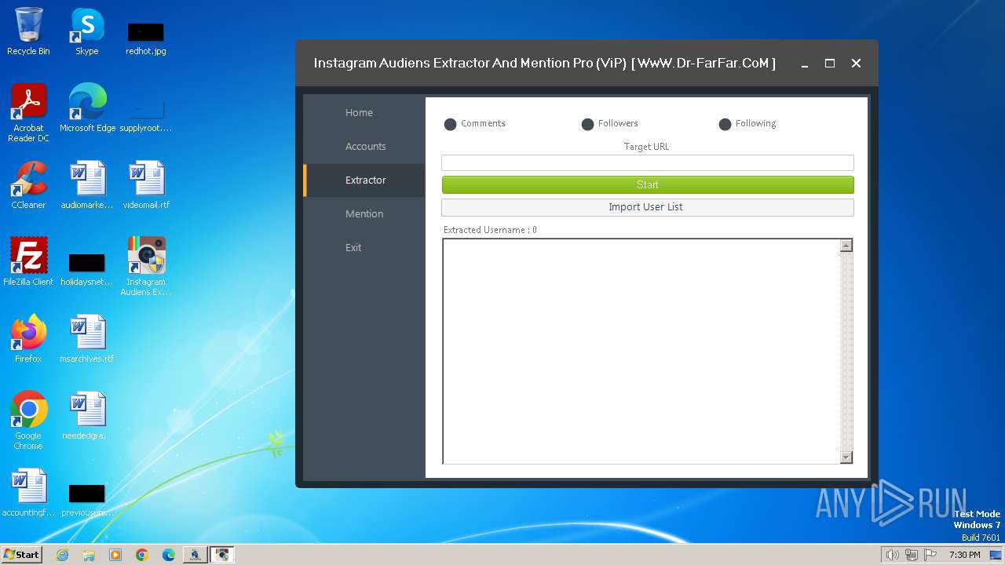Viewport: 1005px width, 565px height.
Task: Open Internet Explorer from the taskbar
Action: 62,555
